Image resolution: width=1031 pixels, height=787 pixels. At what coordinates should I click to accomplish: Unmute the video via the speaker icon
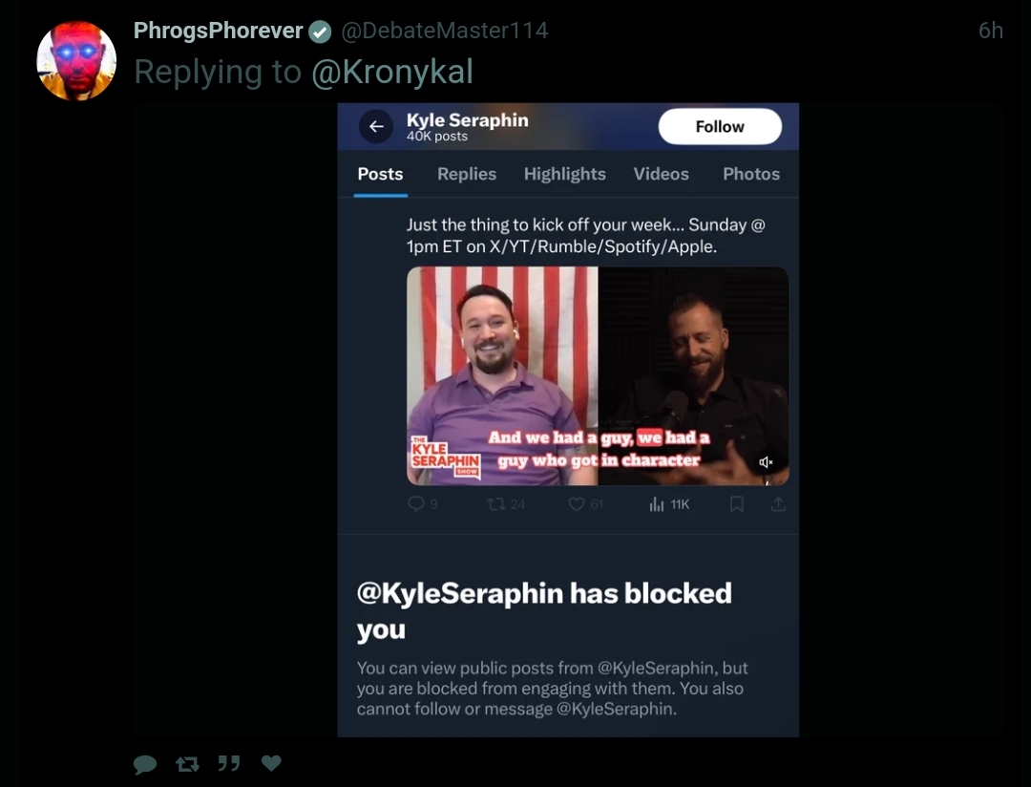pos(766,462)
